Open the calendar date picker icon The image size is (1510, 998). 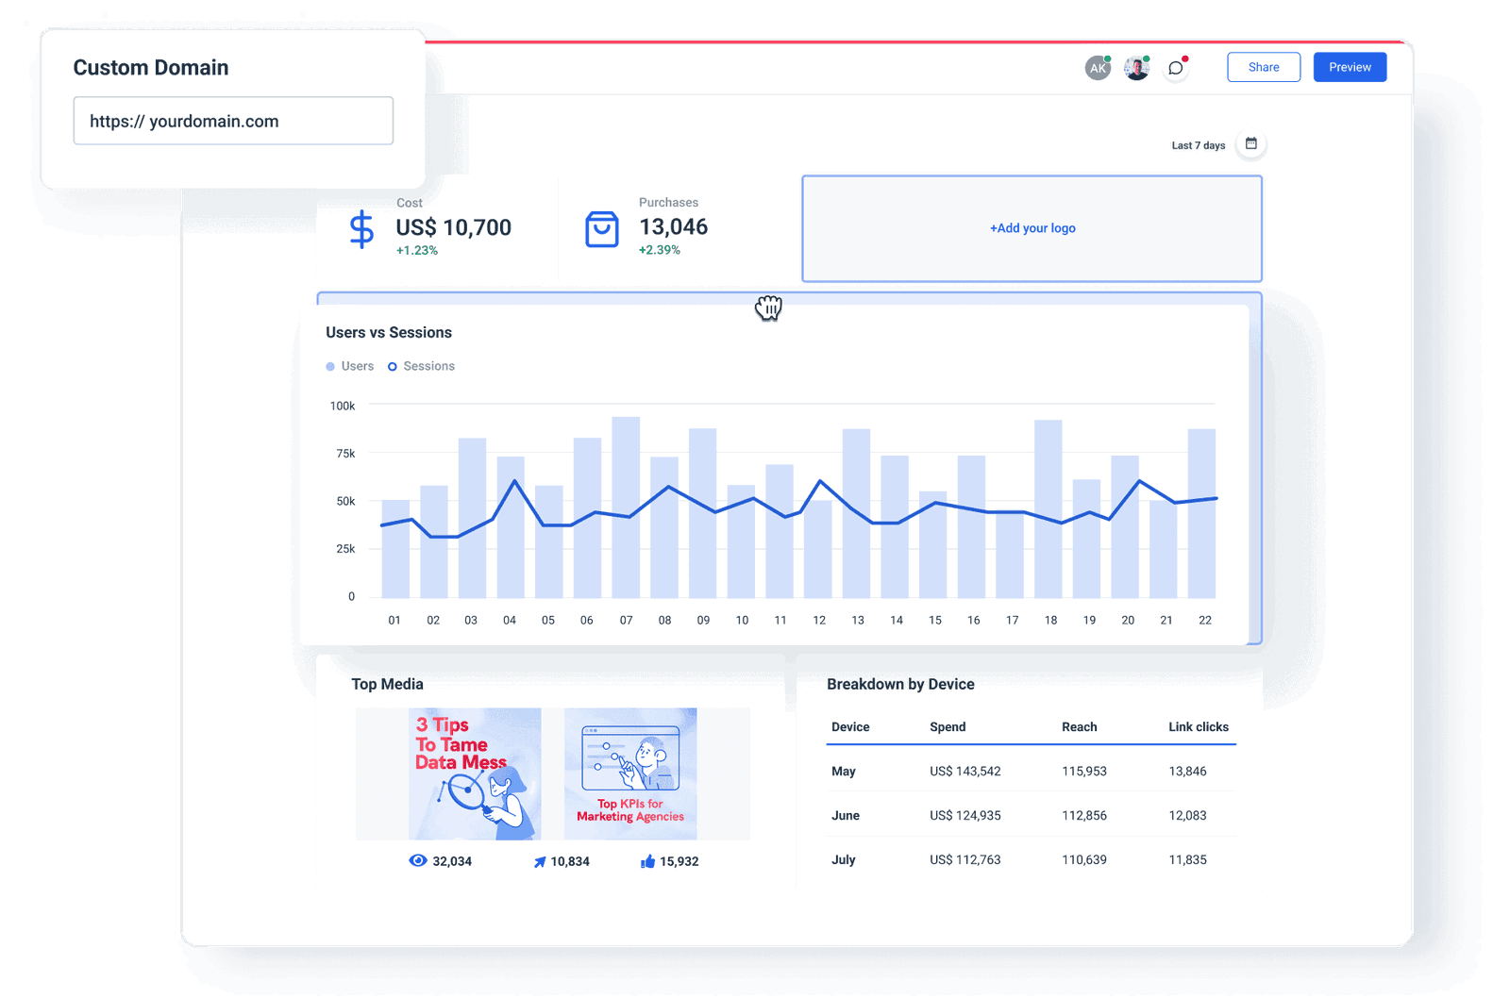pos(1251,143)
